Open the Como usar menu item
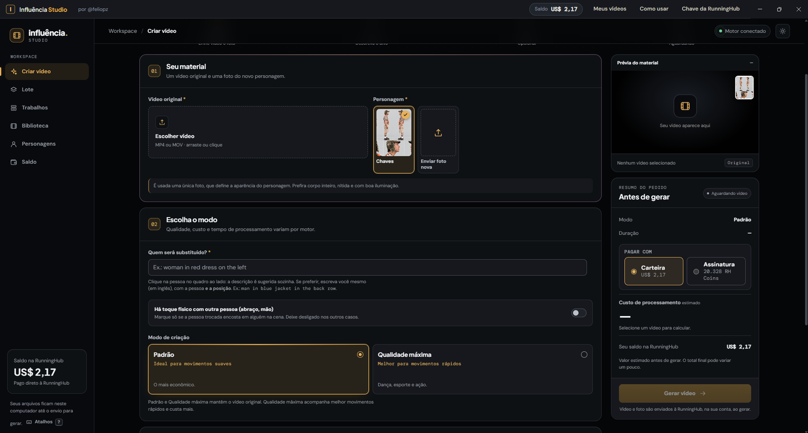The height and width of the screenshot is (433, 808). click(x=654, y=9)
